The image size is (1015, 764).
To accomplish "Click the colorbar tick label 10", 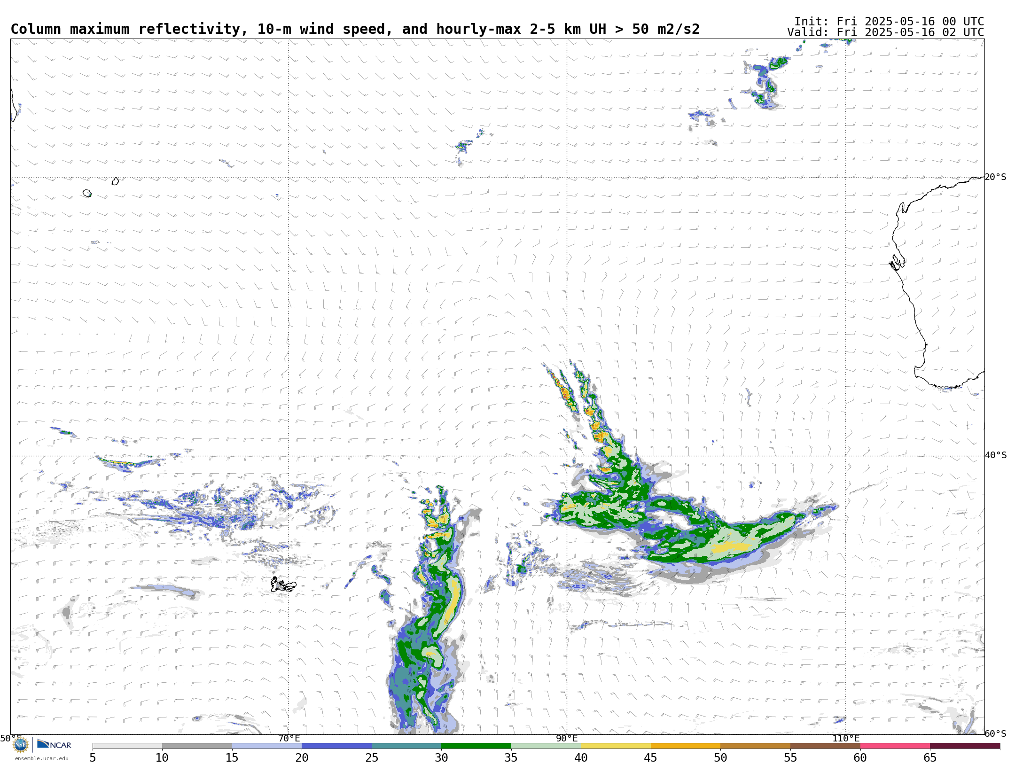I will (162, 757).
